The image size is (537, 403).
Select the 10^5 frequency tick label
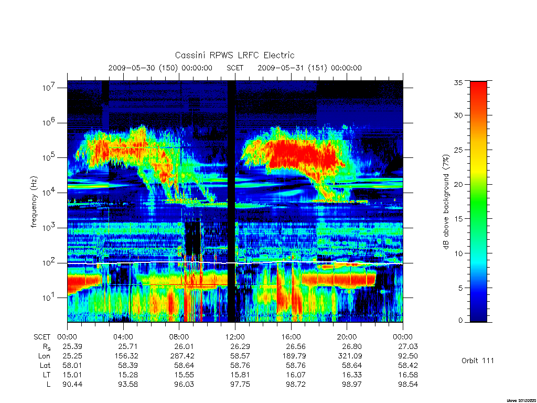[50, 157]
